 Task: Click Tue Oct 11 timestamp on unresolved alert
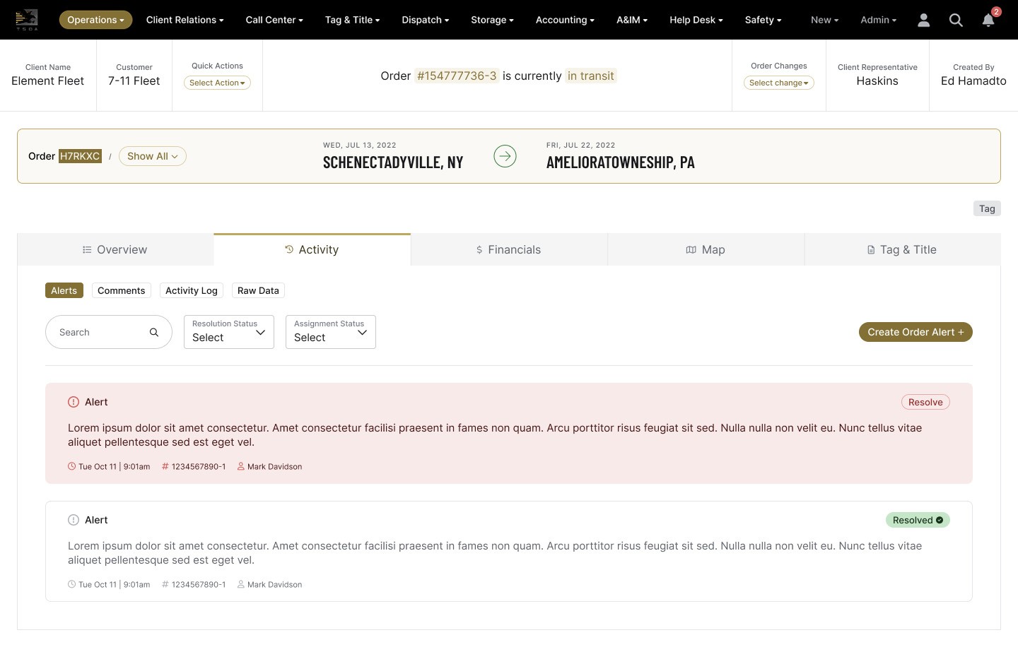click(114, 466)
